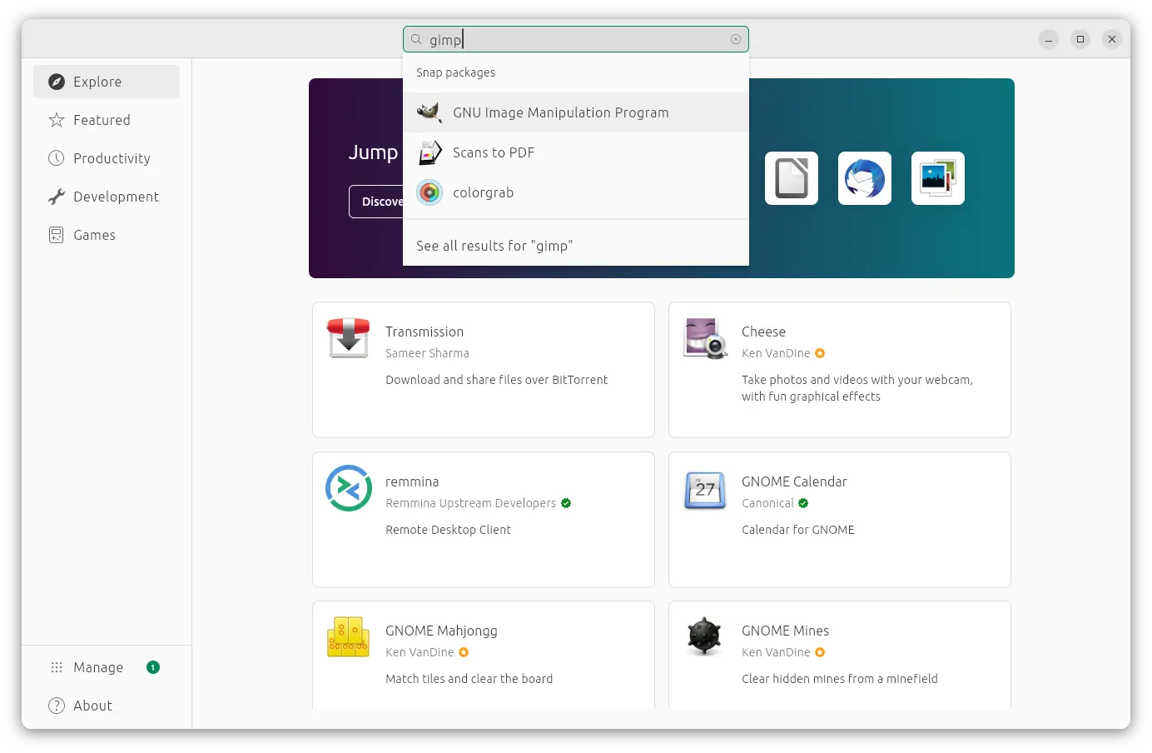The height and width of the screenshot is (753, 1152).
Task: Click the GNOME Mines bomb icon
Action: (x=705, y=637)
